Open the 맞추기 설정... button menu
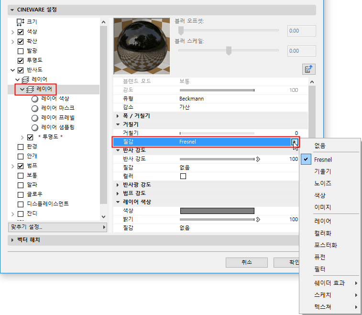 pos(57,227)
